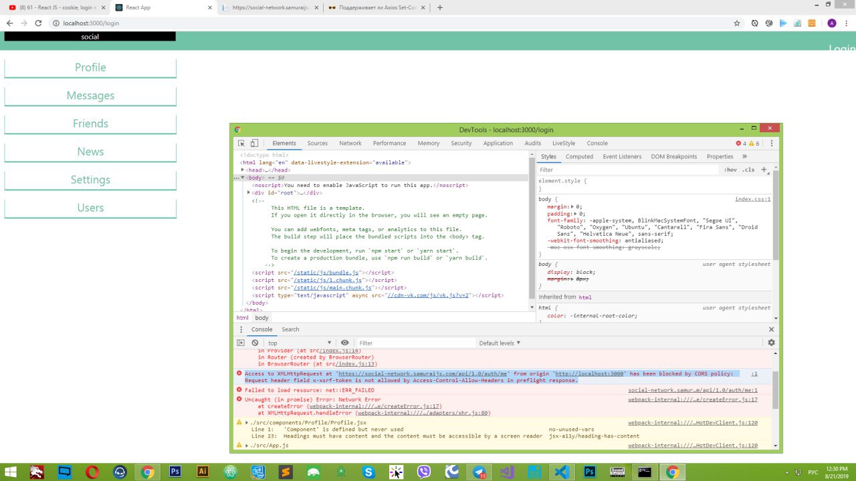
Task: Activate the inspect element picker in DevTools
Action: coord(241,143)
